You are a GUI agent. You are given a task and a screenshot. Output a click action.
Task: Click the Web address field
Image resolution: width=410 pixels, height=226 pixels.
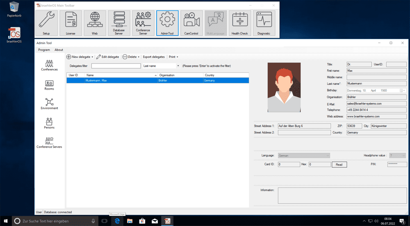pyautogui.click(x=376, y=116)
